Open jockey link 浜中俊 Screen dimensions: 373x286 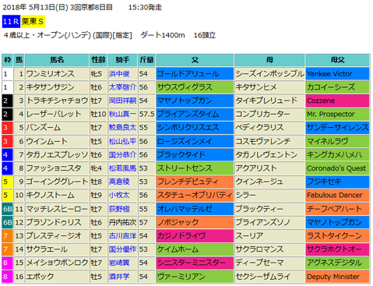point(119,74)
